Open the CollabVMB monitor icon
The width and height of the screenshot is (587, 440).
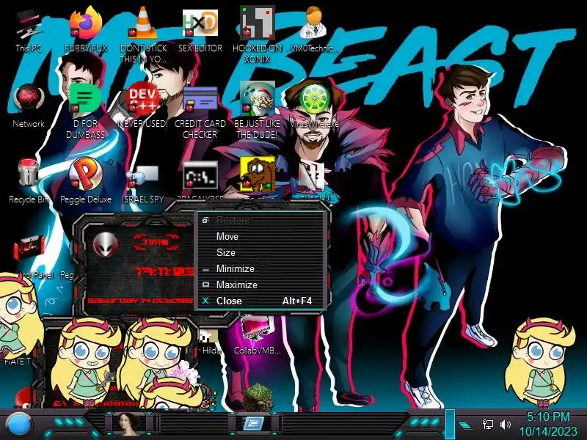pos(258,336)
